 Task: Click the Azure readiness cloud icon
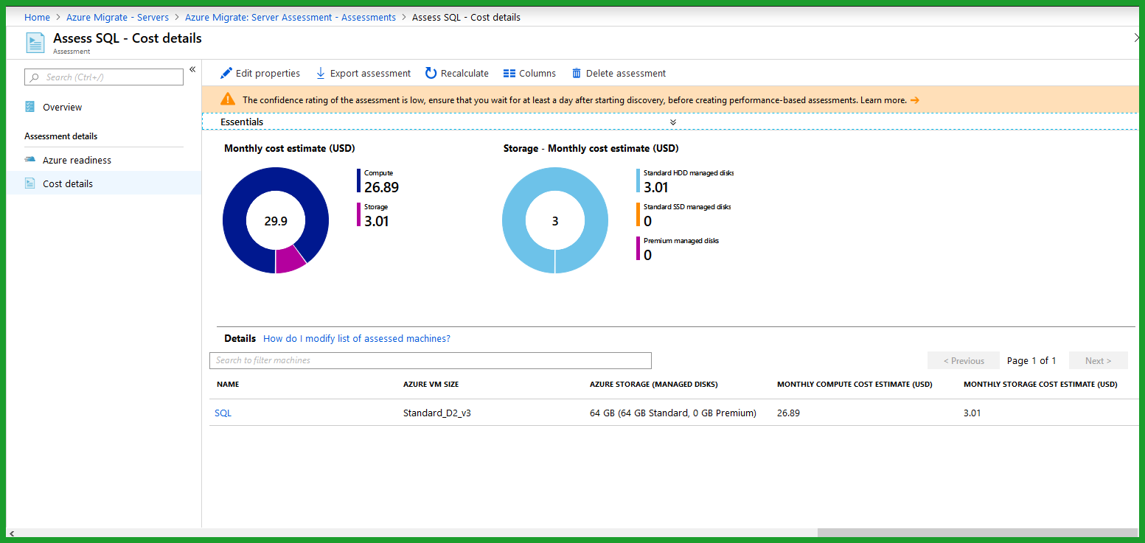pos(30,159)
